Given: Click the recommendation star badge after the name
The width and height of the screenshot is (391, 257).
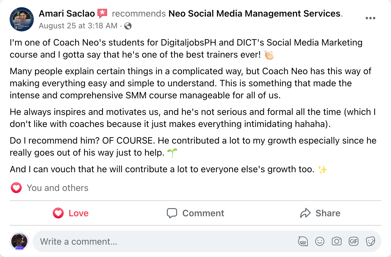Looking at the screenshot, I should [x=102, y=14].
